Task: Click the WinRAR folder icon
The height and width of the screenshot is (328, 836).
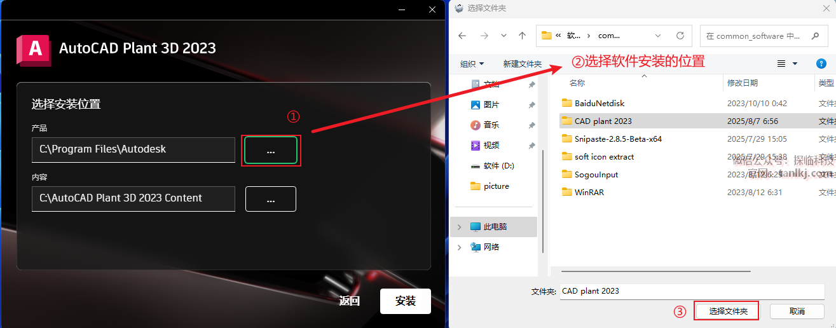Action: click(567, 192)
